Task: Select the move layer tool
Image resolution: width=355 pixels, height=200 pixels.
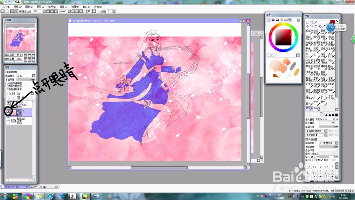Action: pos(308,26)
